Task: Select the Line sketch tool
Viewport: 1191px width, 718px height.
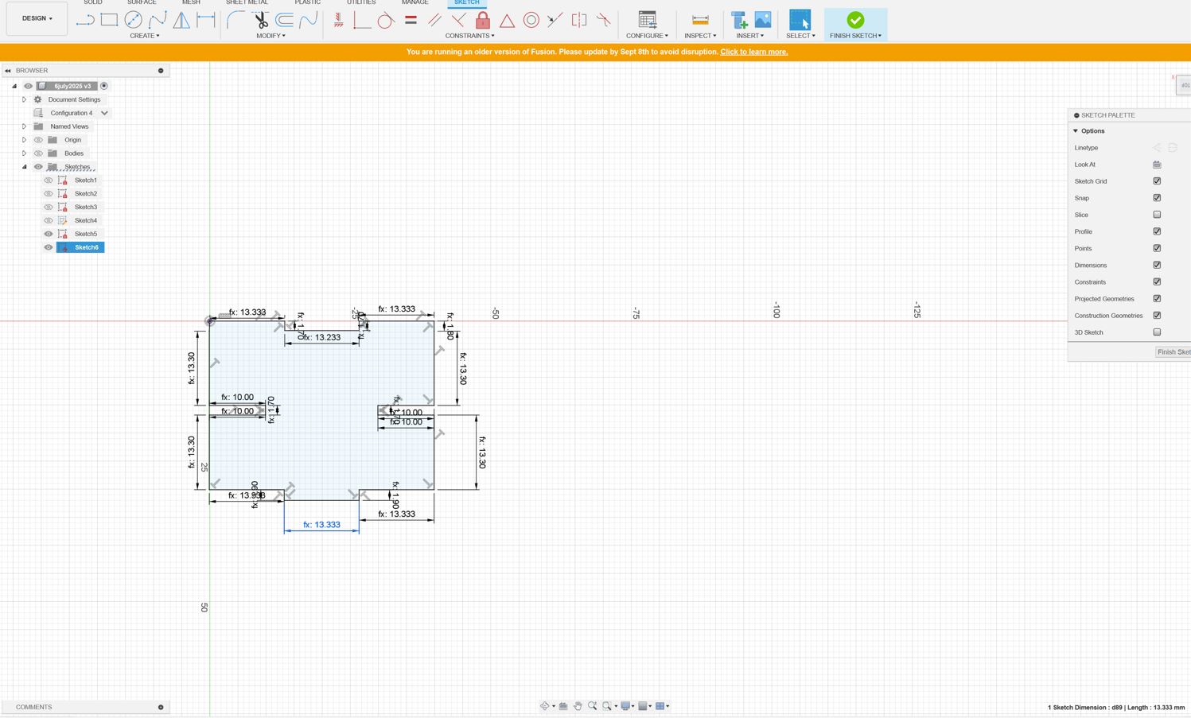Action: coord(85,20)
